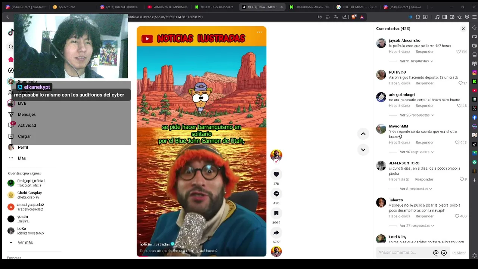Expand Ver más in followed accounts
The image size is (478, 269).
point(25,242)
